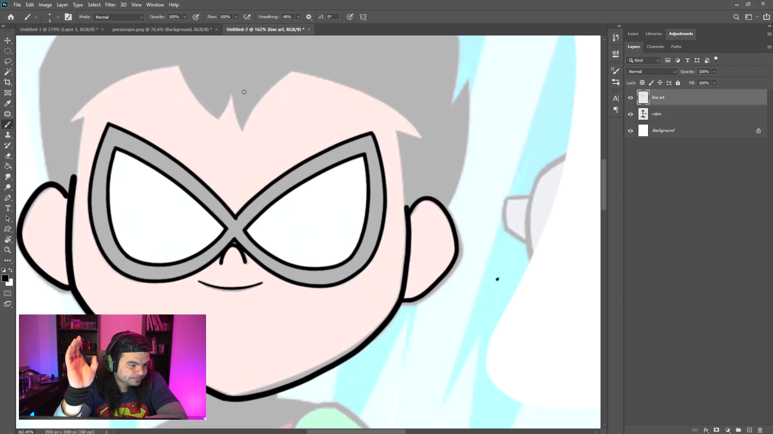The width and height of the screenshot is (773, 434).
Task: Open brush smoothing options gear
Action: [x=309, y=17]
